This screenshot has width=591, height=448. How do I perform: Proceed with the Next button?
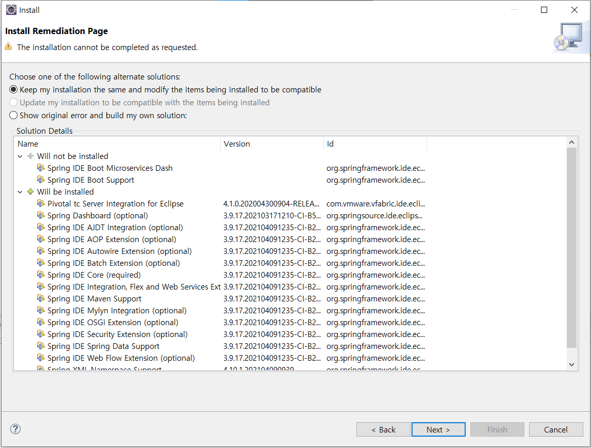438,429
